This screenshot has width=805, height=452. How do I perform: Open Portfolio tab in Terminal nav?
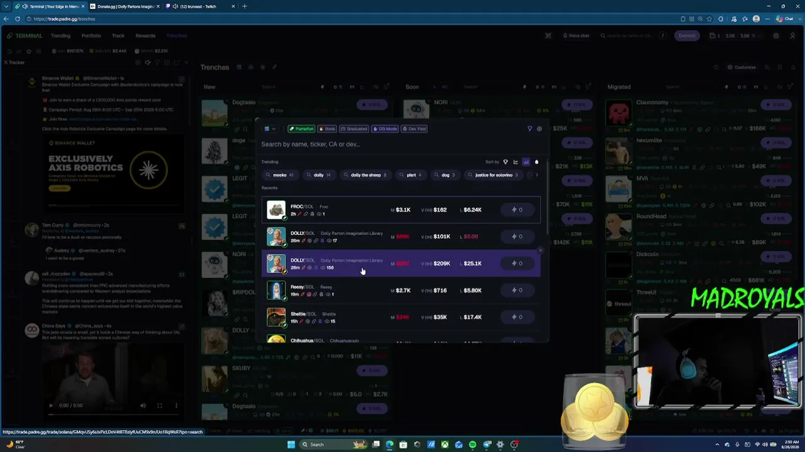click(91, 36)
